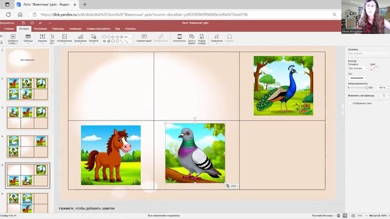Select the ellipse shape in shapes gallery
Screen dimensions: 390x219
[108, 36]
